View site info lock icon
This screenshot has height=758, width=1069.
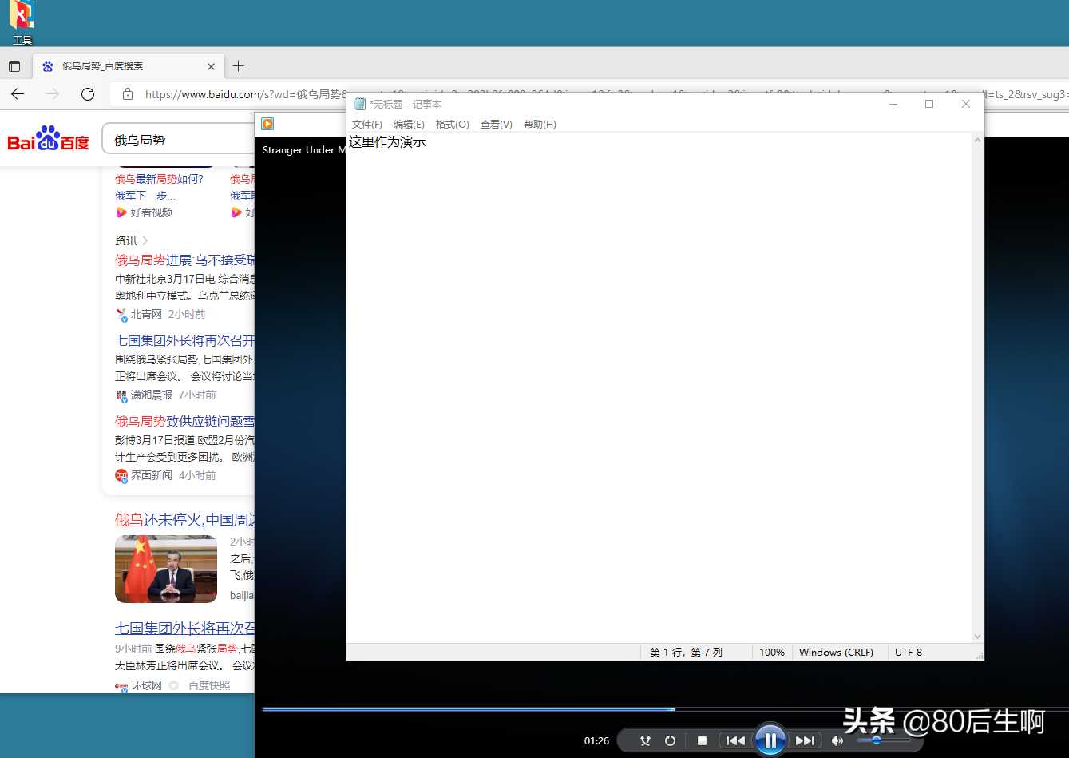(x=128, y=94)
